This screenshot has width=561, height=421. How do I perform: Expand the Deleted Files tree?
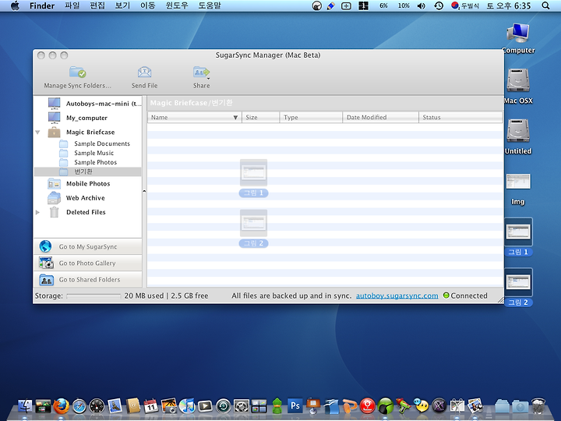click(37, 212)
